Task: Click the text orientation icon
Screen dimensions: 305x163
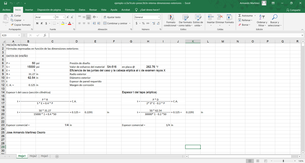Action: point(95,17)
